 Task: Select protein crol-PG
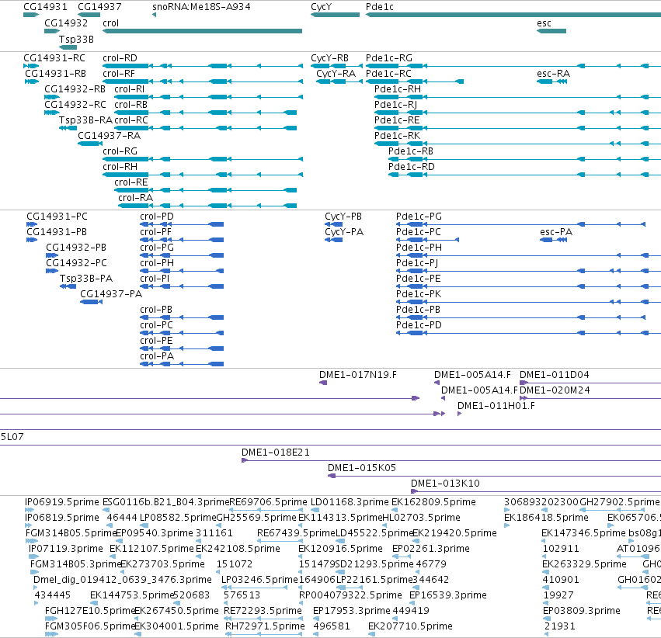click(x=182, y=255)
